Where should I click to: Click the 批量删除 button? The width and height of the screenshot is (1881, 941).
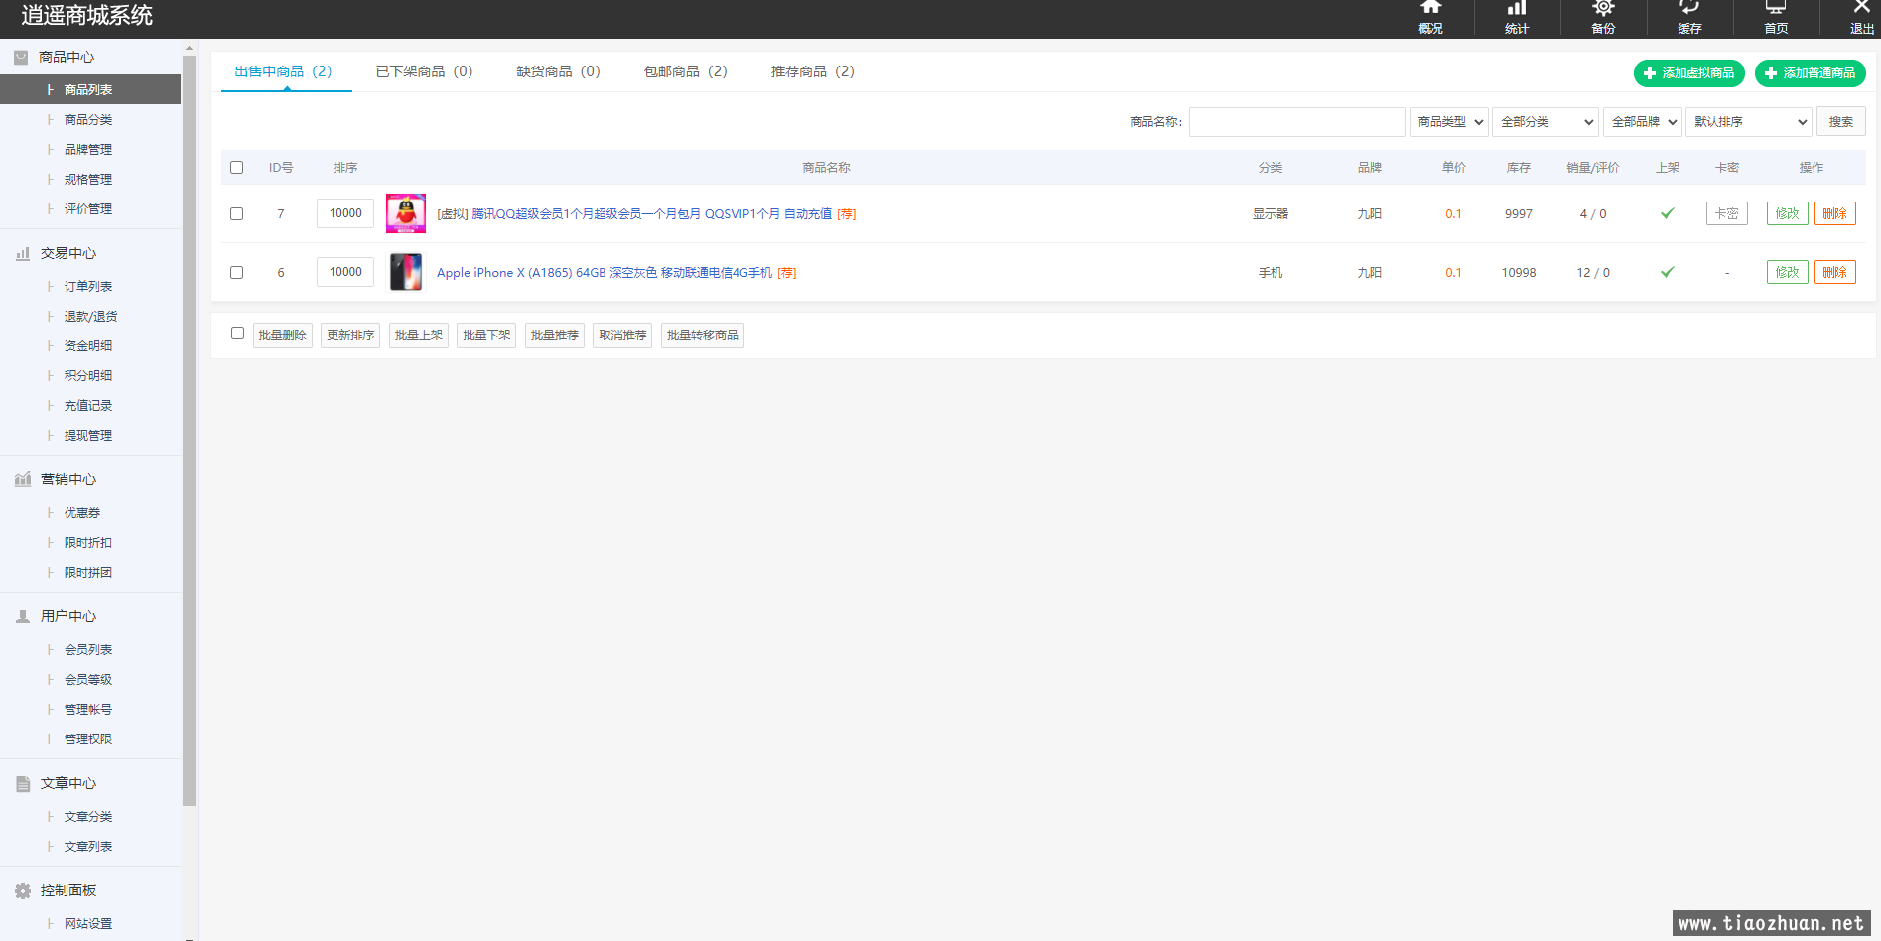(283, 336)
